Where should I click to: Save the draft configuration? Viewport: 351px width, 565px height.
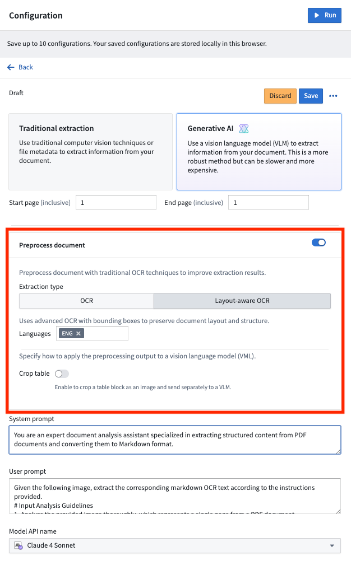click(x=311, y=96)
